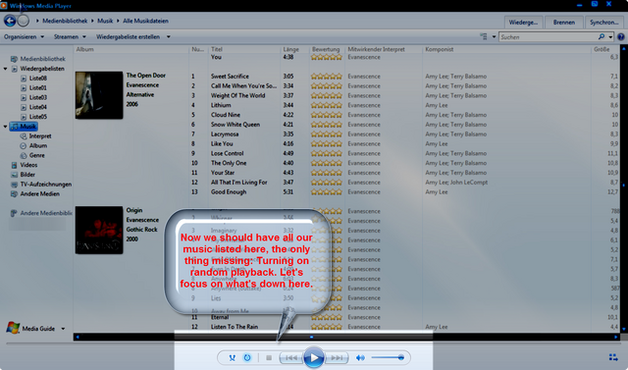Click the stop playback button
Screen dimensions: 628x370
click(x=269, y=357)
